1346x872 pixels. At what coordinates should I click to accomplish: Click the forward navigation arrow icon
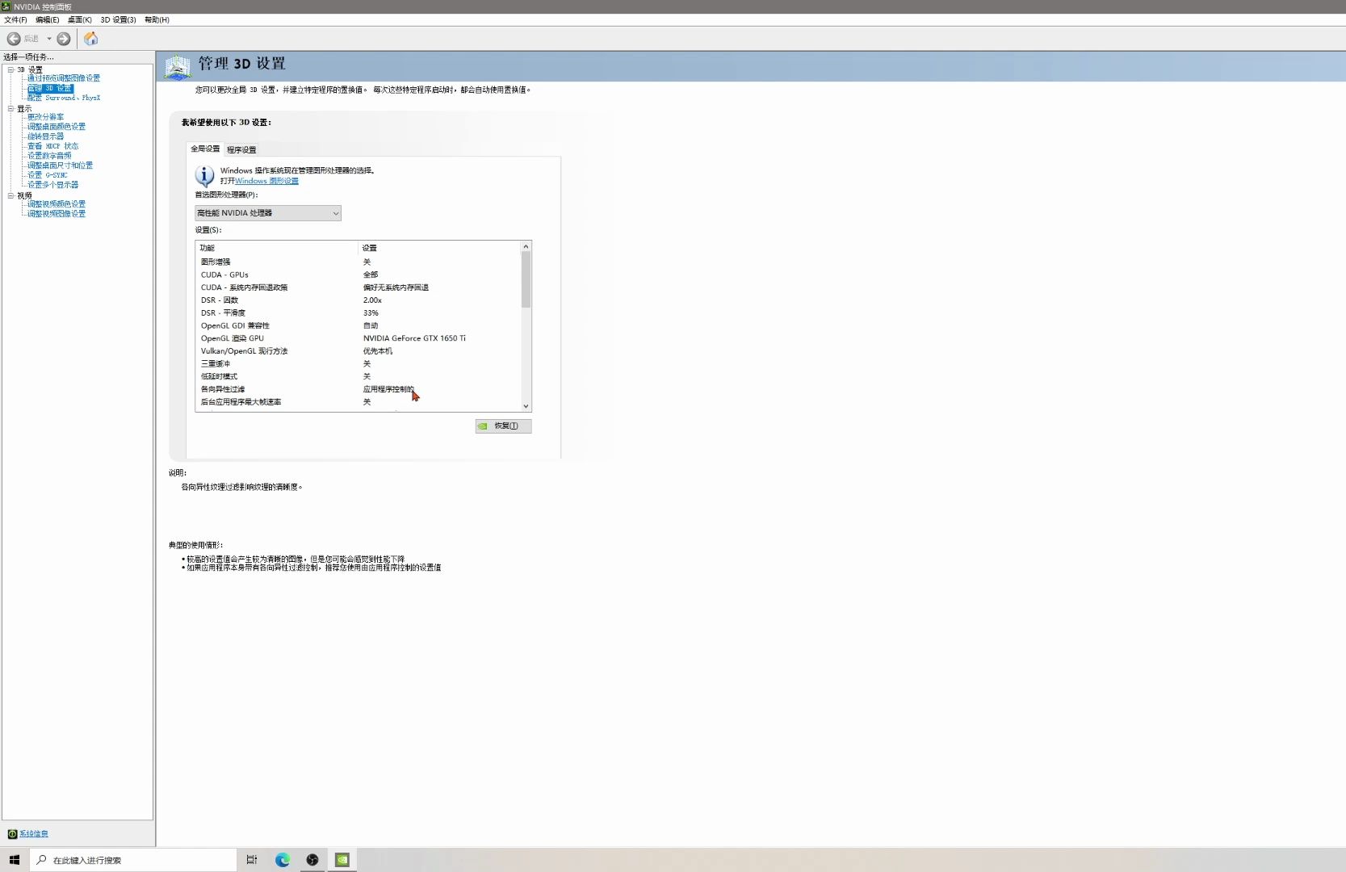[64, 39]
